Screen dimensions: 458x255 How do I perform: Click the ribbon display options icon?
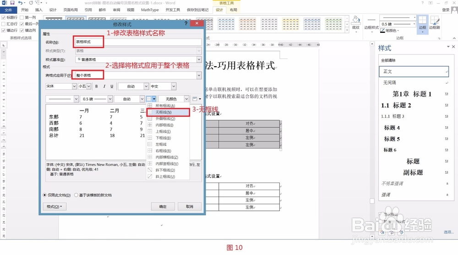point(431,3)
